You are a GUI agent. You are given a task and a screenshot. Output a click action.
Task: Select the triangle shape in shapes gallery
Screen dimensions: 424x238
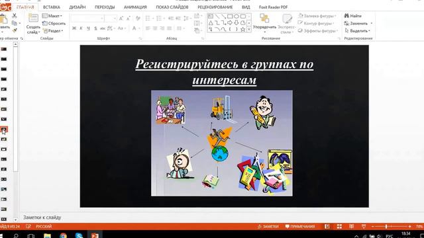click(x=211, y=23)
